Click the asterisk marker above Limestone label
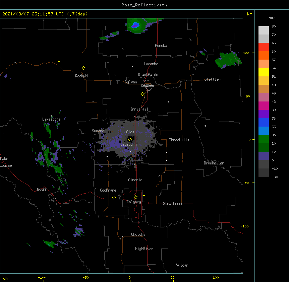 click(x=51, y=116)
